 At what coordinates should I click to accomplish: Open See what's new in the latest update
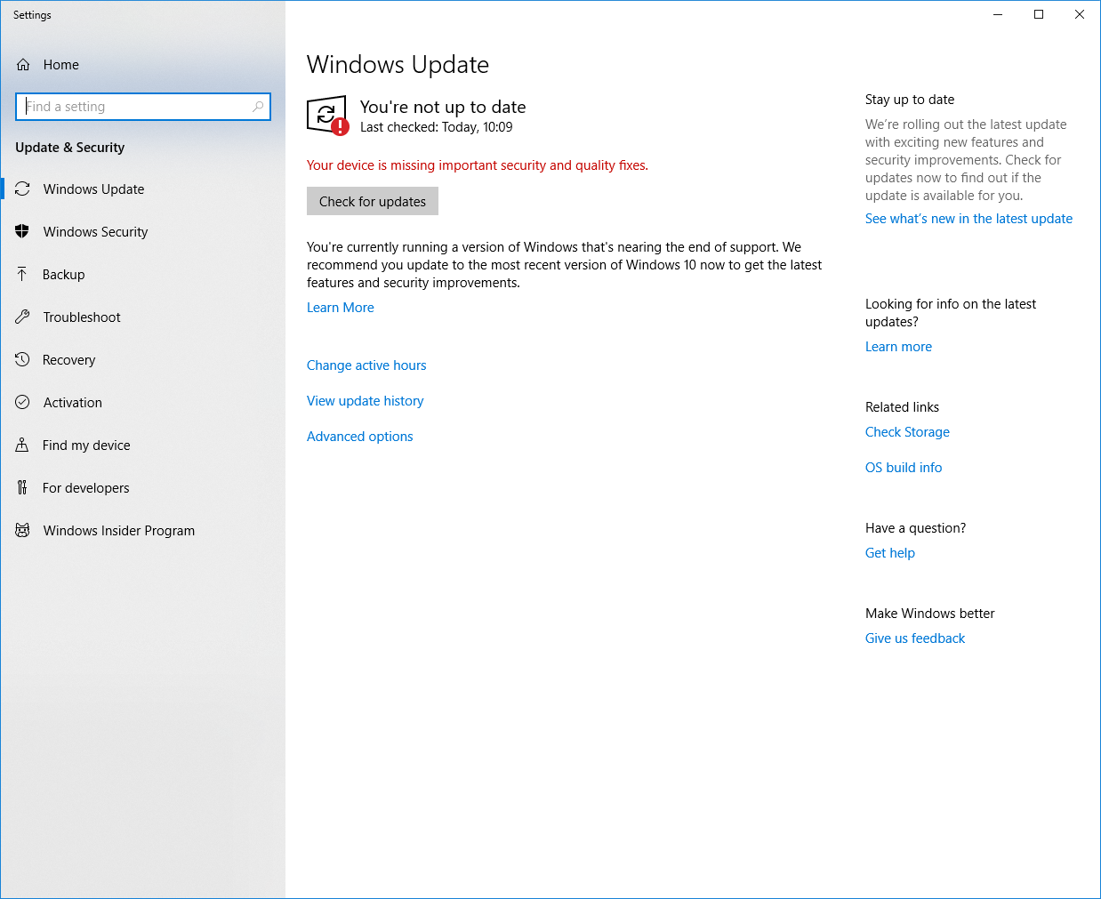[x=968, y=219]
